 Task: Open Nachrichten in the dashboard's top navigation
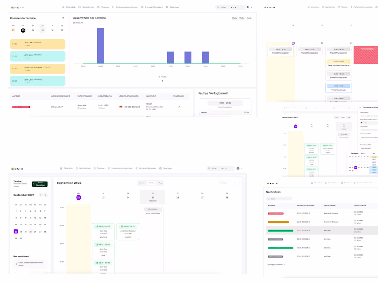(86, 7)
